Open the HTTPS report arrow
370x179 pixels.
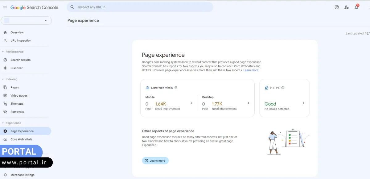pyautogui.click(x=303, y=103)
